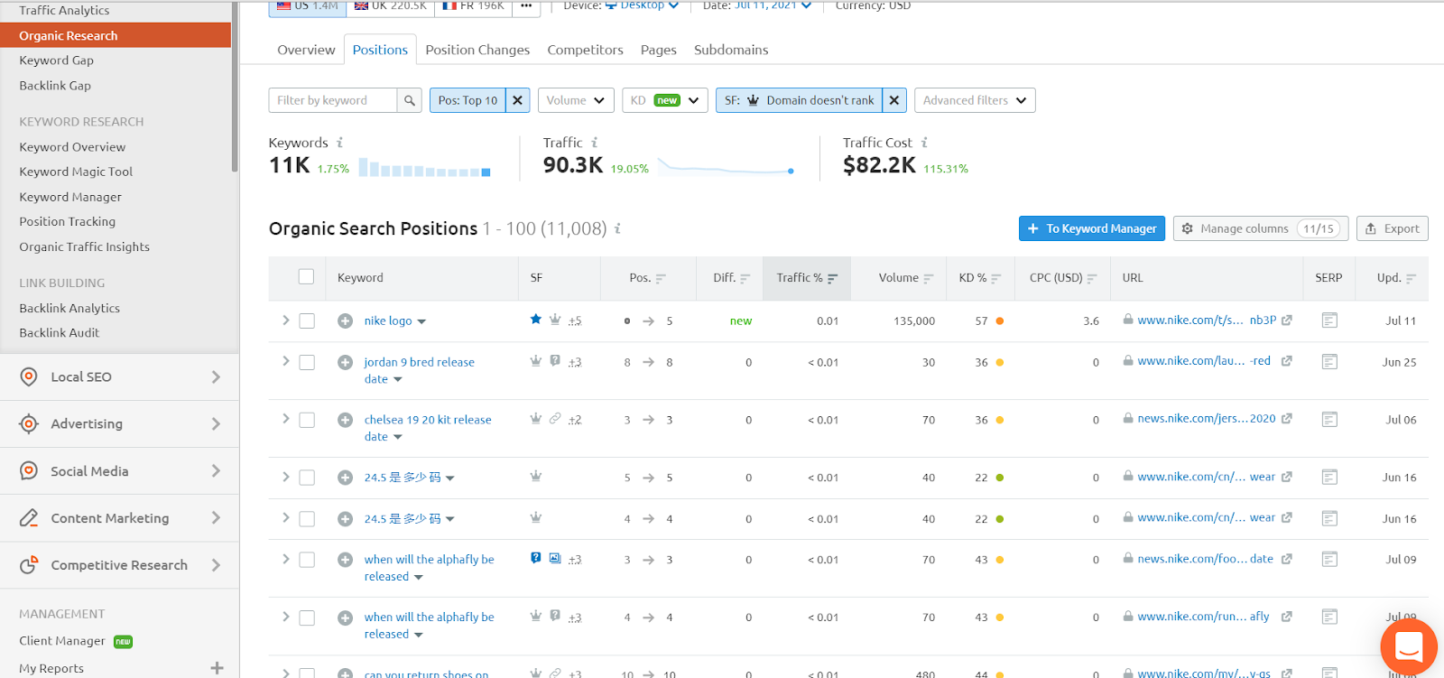Switch to the Competitors tab
1444x678 pixels.
[585, 50]
